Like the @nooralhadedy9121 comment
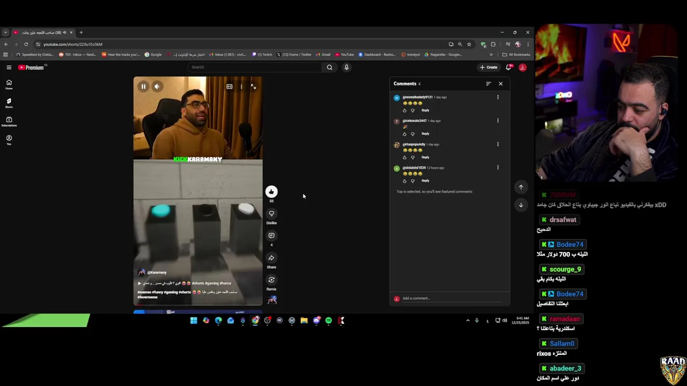The image size is (687, 386). (x=405, y=110)
